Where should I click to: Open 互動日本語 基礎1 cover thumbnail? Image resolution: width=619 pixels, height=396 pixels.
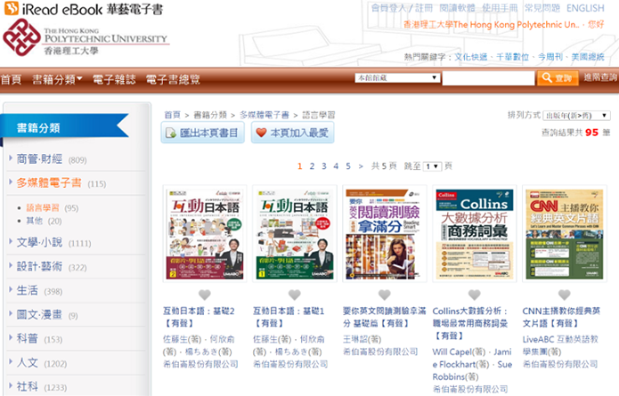pos(295,234)
